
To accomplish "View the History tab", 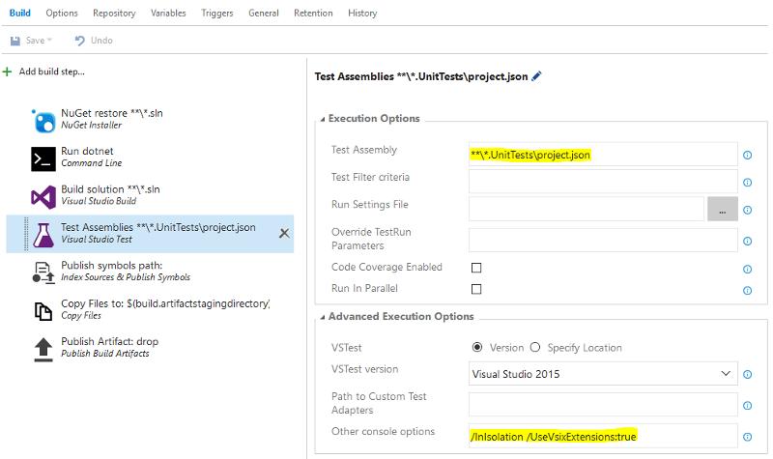I will click(362, 14).
